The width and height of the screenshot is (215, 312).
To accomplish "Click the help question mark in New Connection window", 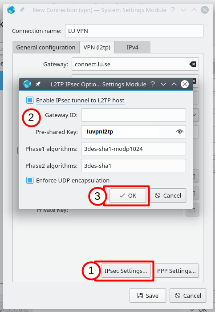I will [173, 10].
